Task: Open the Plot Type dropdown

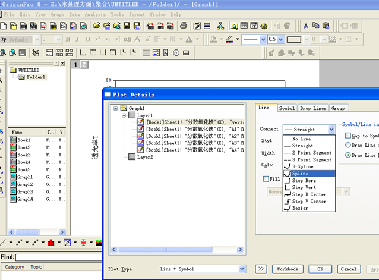Action: 241,269
